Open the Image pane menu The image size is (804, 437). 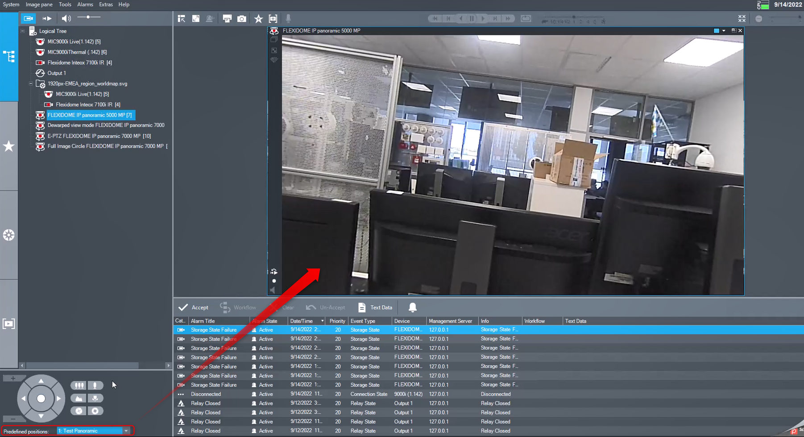coord(39,4)
